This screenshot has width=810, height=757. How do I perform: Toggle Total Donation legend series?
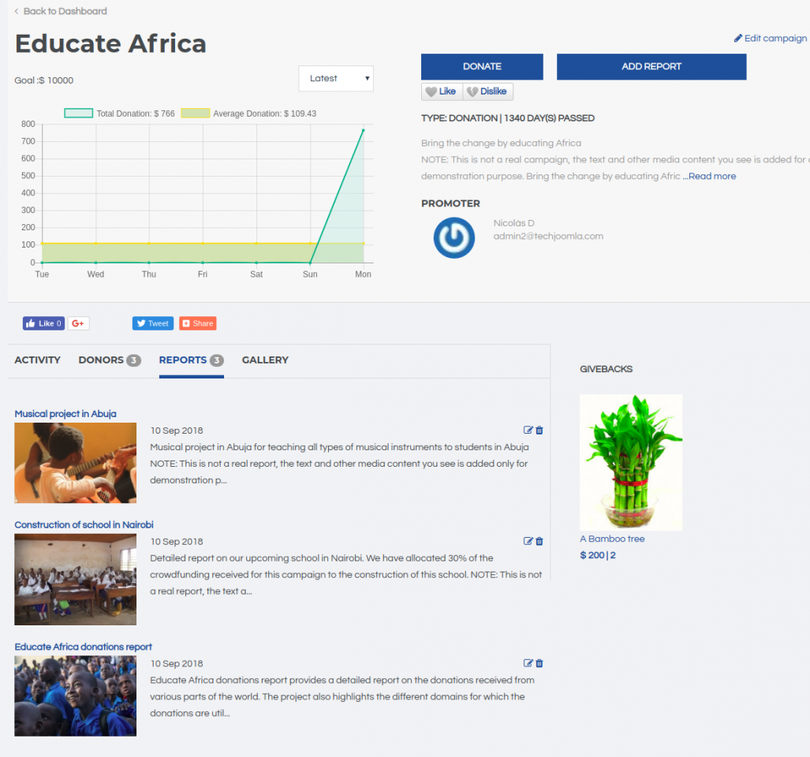pyautogui.click(x=79, y=114)
